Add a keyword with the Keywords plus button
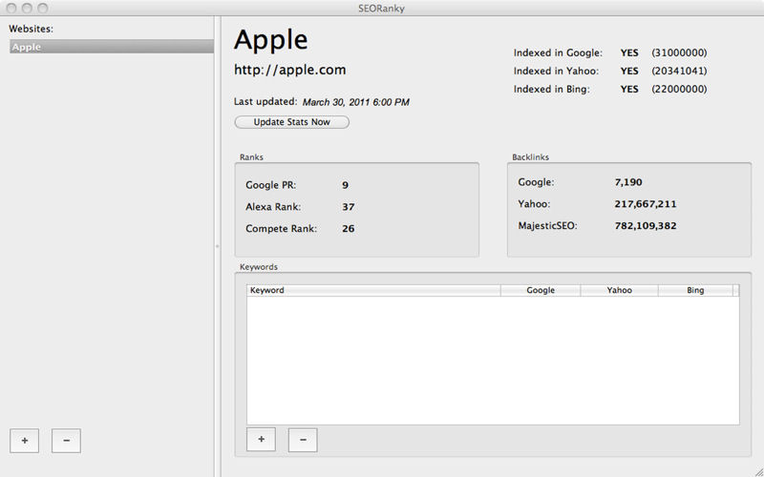 261,440
